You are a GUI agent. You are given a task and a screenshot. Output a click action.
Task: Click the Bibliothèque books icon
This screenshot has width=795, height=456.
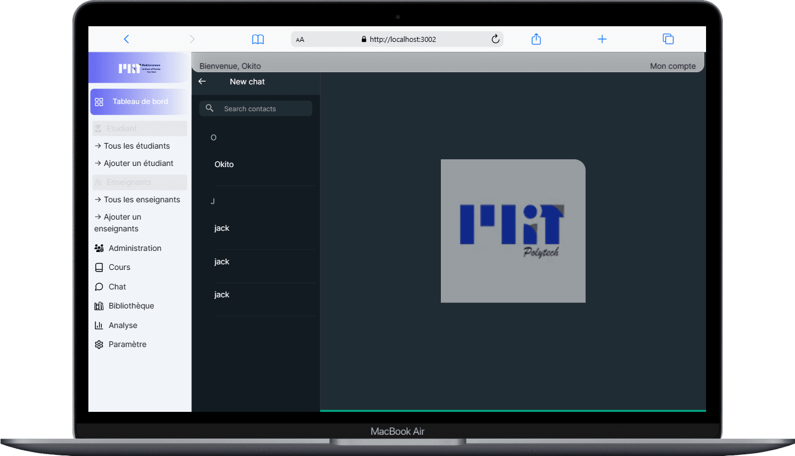tap(99, 306)
